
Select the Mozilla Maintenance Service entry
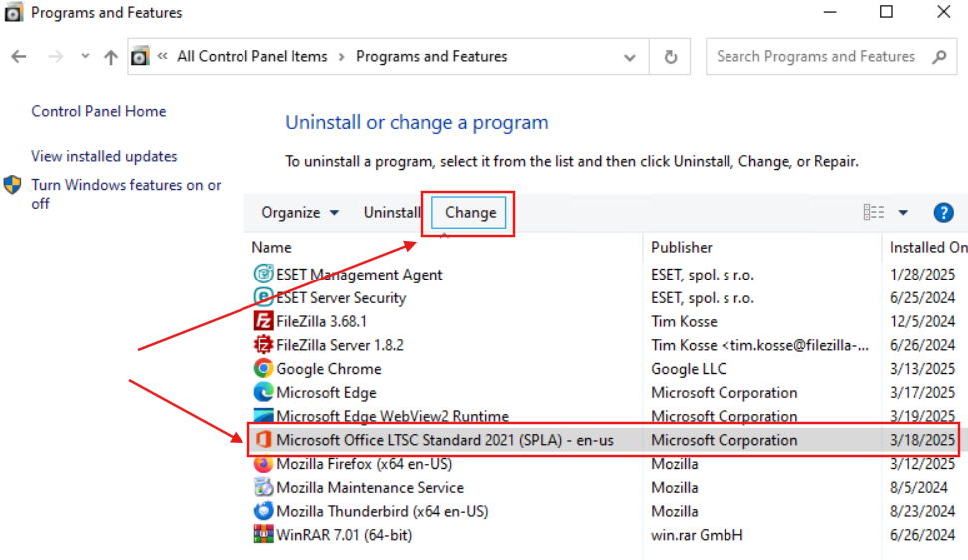(370, 488)
